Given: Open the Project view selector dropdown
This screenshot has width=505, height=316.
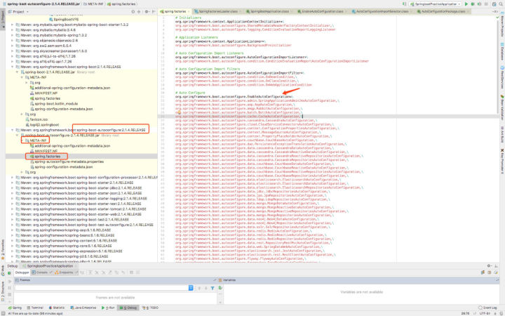Looking at the screenshot, I should pos(20,12).
